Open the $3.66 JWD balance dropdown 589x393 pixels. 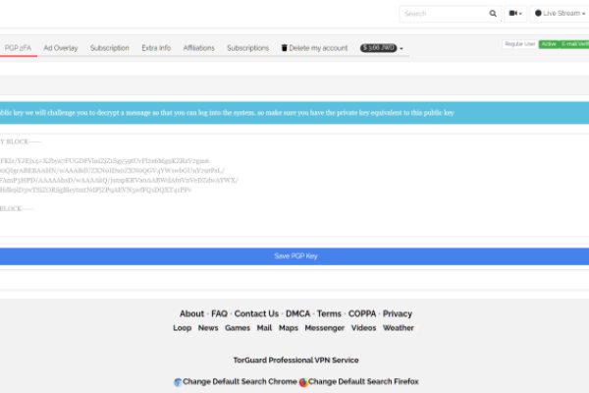(382, 47)
